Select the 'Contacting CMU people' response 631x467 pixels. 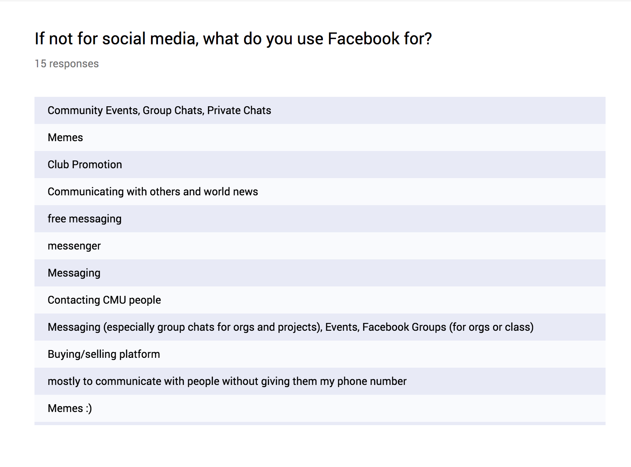(320, 300)
